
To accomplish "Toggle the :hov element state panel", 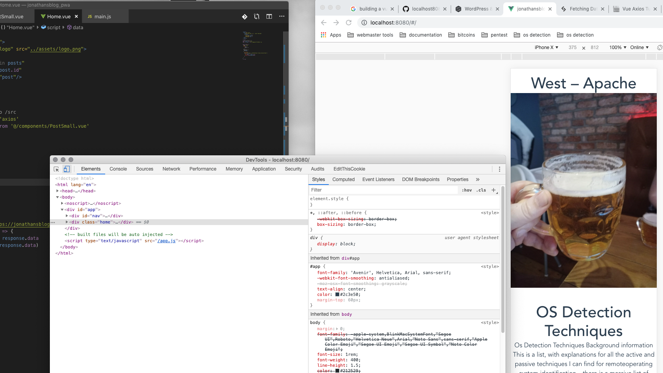I will 467,190.
